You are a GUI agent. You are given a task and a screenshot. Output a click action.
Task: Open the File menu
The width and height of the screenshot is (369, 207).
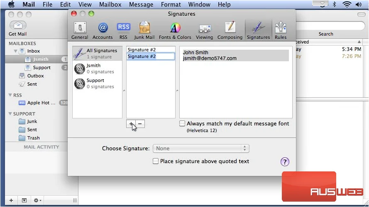(48, 5)
